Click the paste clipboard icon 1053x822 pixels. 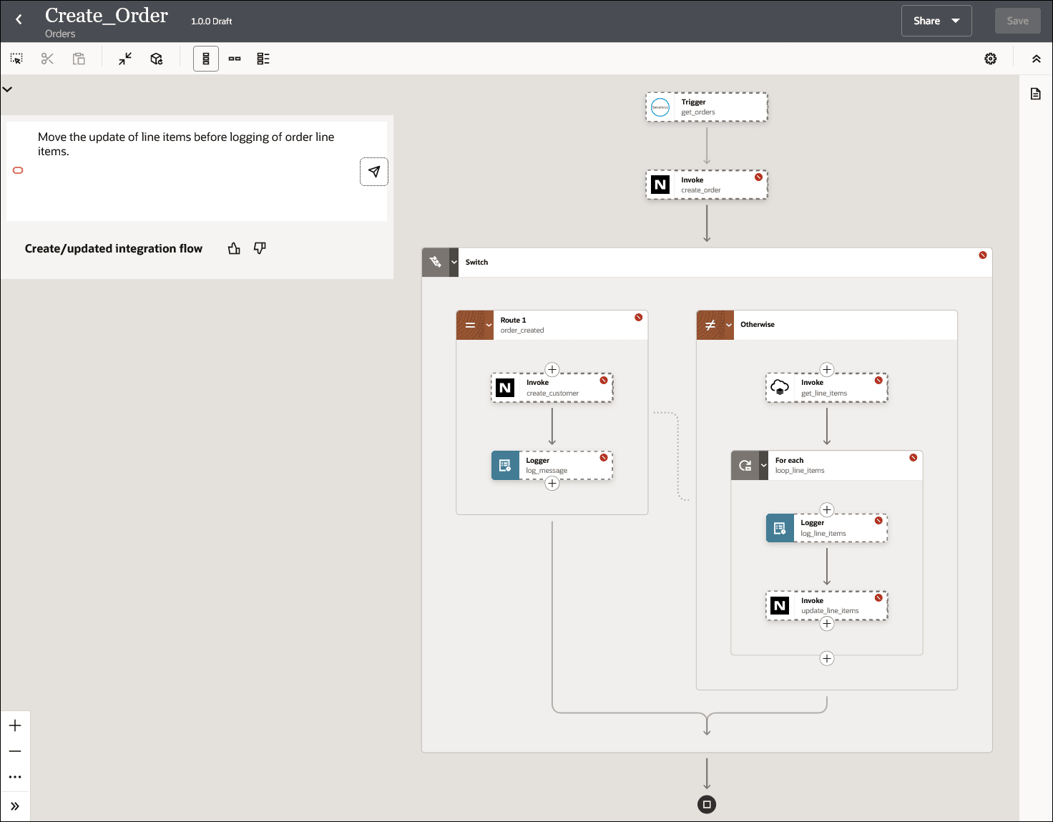(x=79, y=58)
